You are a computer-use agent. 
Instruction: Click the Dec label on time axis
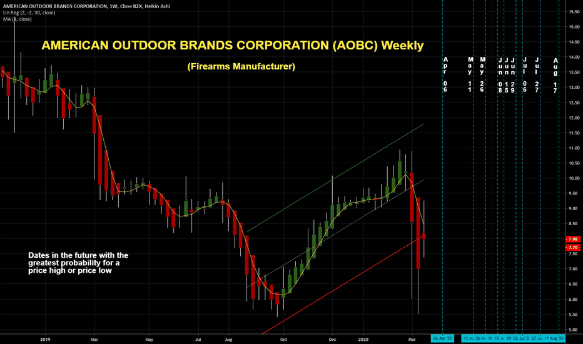(x=332, y=340)
